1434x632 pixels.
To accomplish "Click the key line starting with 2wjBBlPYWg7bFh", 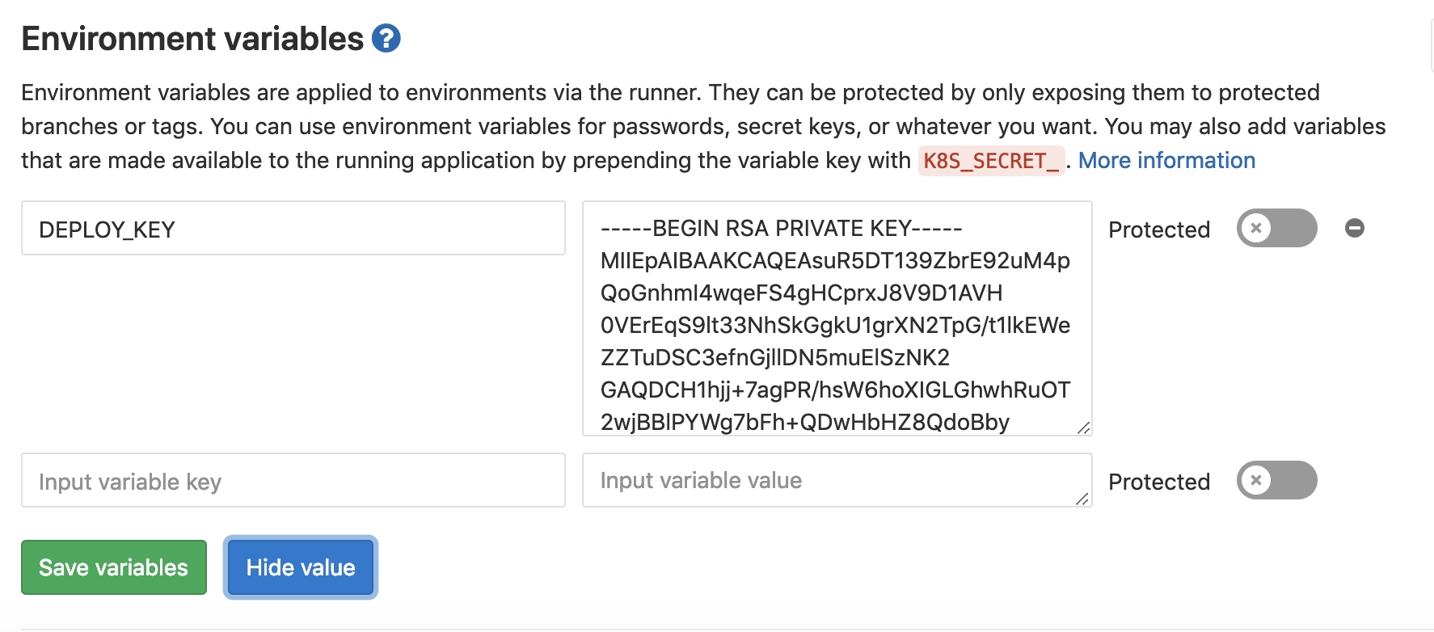I will tap(805, 422).
